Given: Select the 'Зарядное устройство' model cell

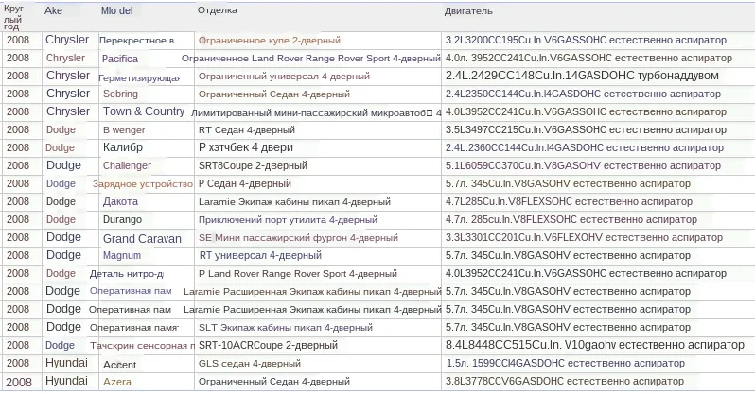Looking at the screenshot, I should point(143,183).
